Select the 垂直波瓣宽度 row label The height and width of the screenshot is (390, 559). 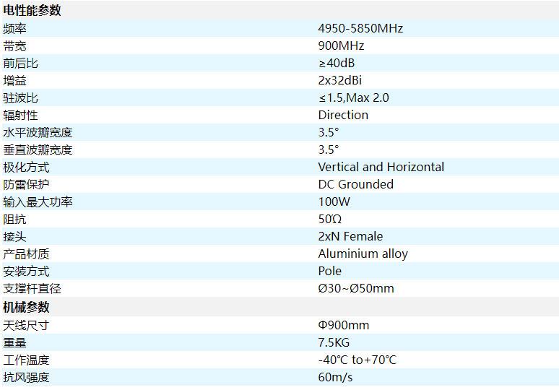[38, 150]
